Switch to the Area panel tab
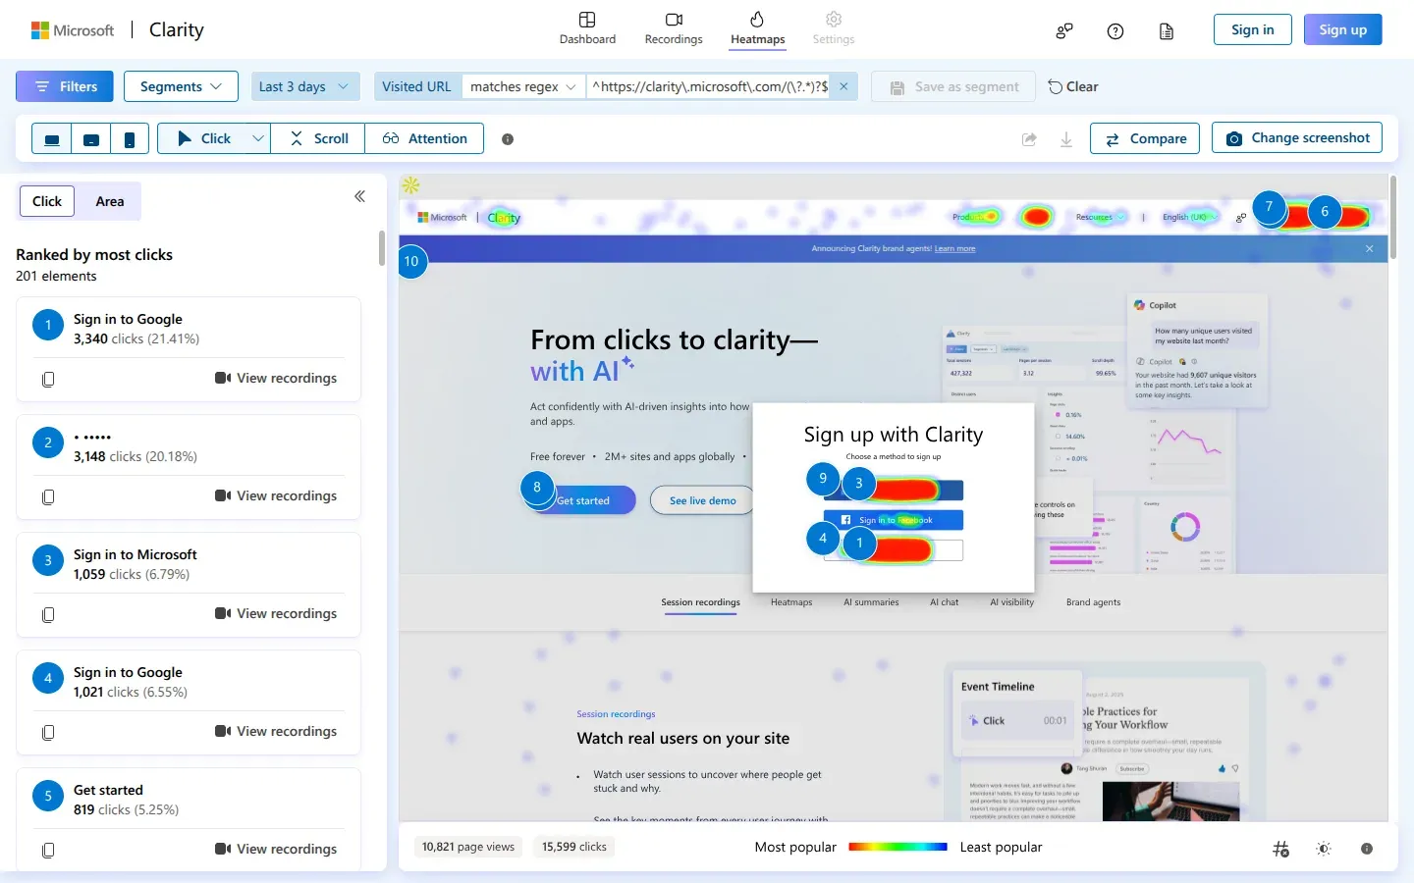 [x=110, y=201]
